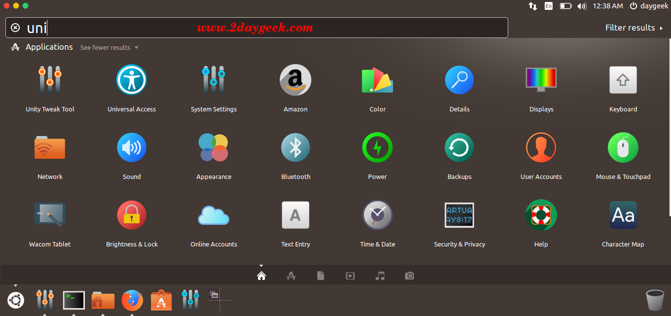Launch the Backups application
Viewport: 671px width, 316px height.
coord(459,147)
